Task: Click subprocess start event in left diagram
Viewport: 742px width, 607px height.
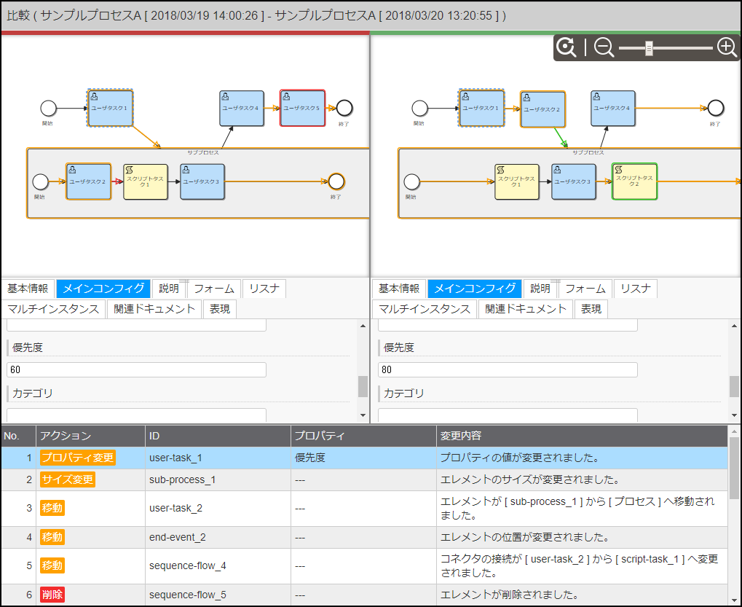Action: (40, 181)
